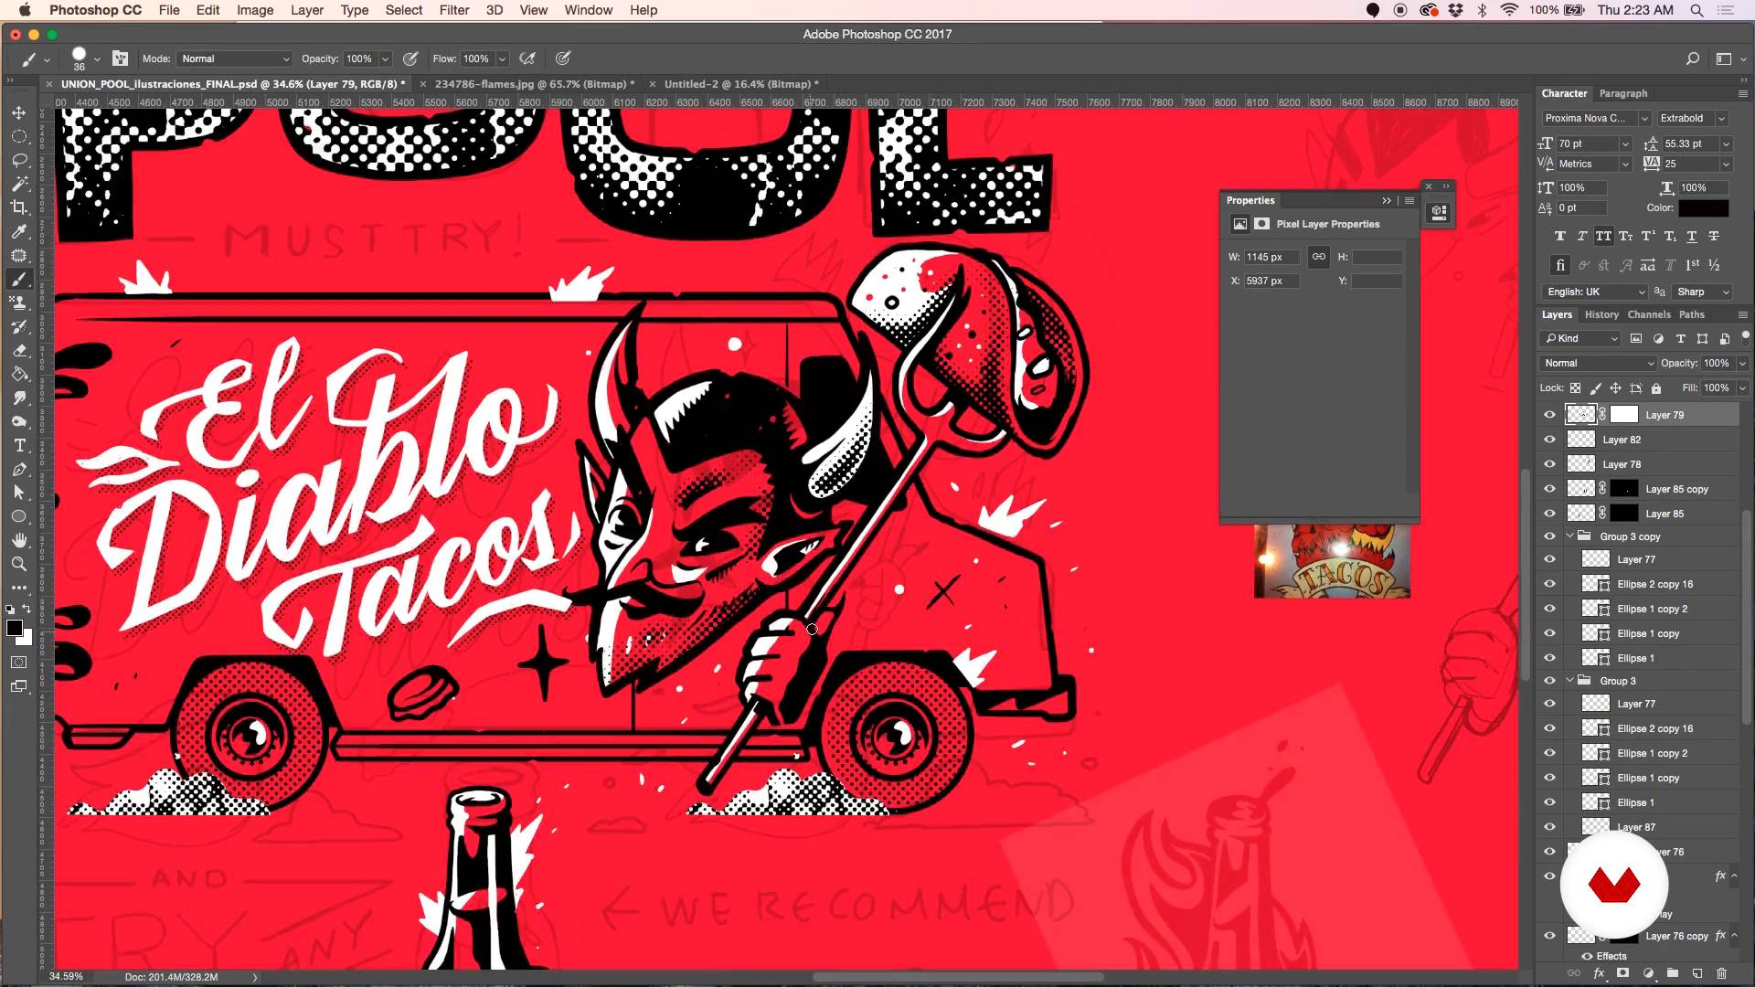
Task: Switch to the Channels tab
Action: (1649, 314)
